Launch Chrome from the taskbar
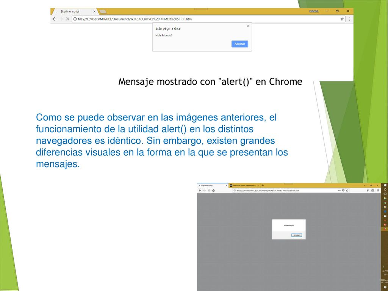Viewport: 388px width, 291px height. click(x=385, y=203)
